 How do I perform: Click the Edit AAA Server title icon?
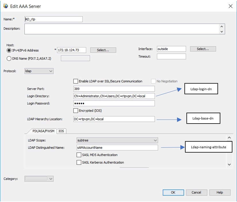tap(5, 6)
